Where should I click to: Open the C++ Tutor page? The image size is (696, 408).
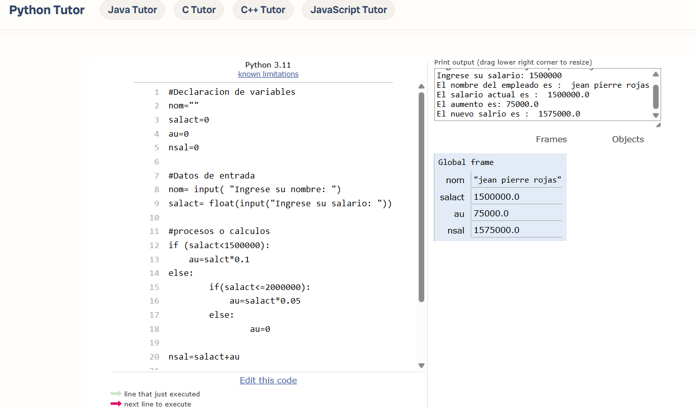263,10
